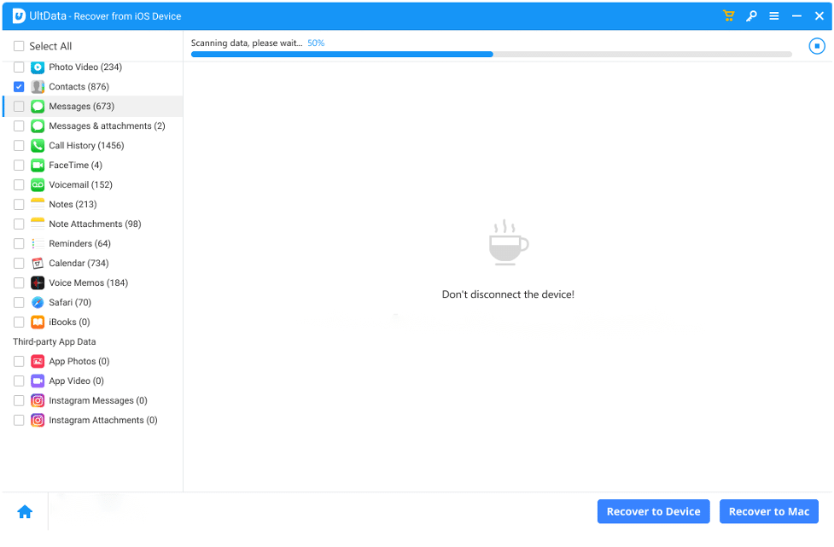Click the Instagram Messages icon
This screenshot has width=834, height=547.
38,401
